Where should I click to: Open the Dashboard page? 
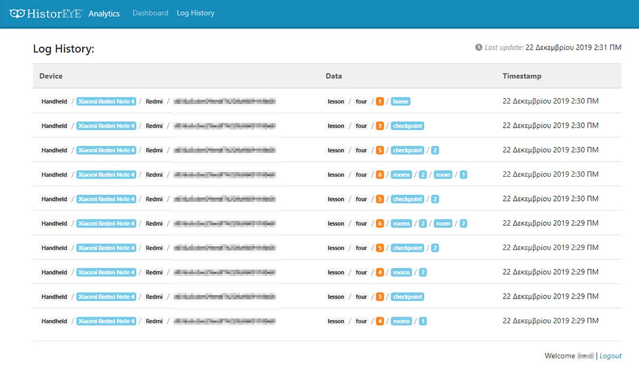(x=150, y=13)
